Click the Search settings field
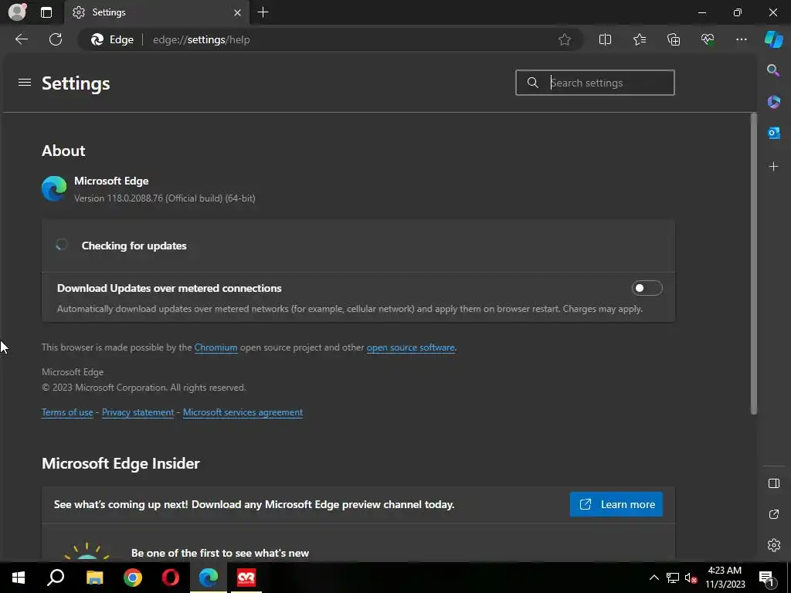The width and height of the screenshot is (791, 593). point(595,83)
